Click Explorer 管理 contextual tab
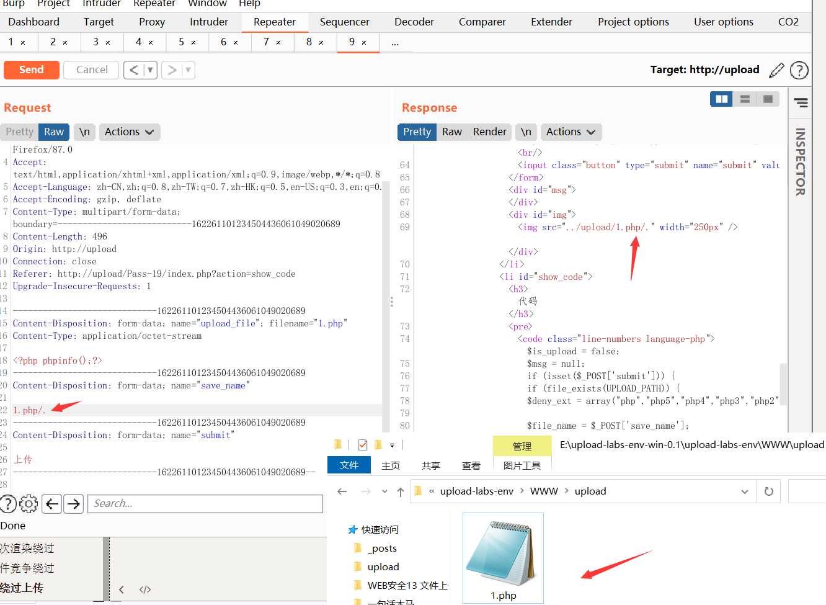 click(x=522, y=446)
